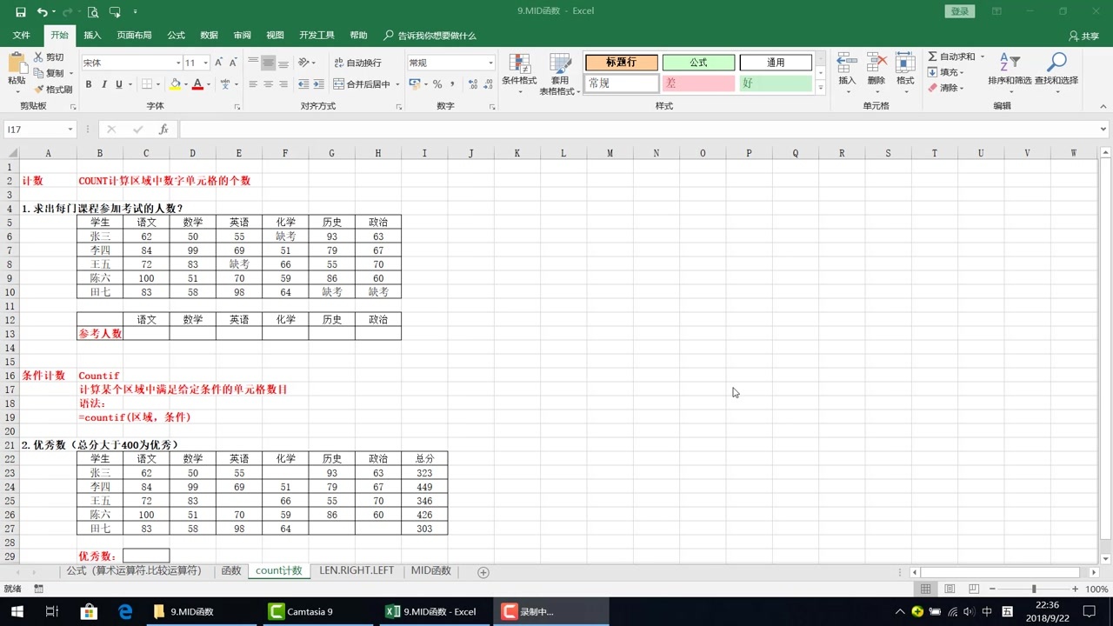This screenshot has width=1113, height=626.
Task: Open Format as Table (套用表格格式)
Action: pos(560,74)
